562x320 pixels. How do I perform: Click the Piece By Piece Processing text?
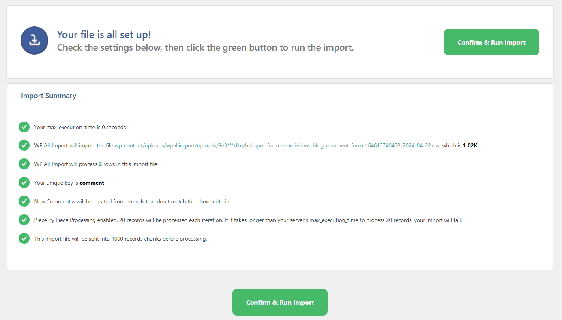tap(248, 220)
